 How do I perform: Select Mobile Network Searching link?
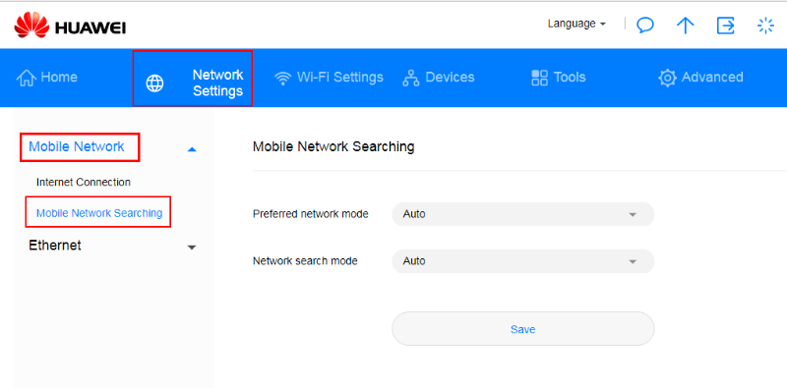[x=99, y=213]
